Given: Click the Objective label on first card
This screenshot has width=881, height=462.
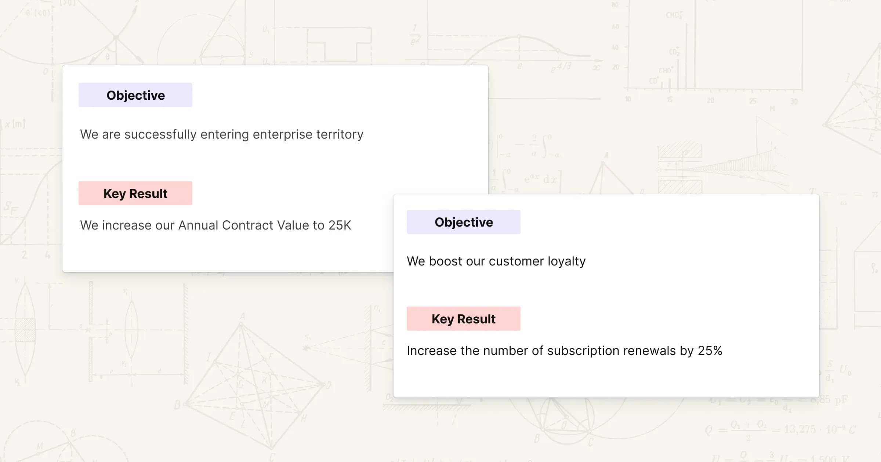Looking at the screenshot, I should coord(135,95).
